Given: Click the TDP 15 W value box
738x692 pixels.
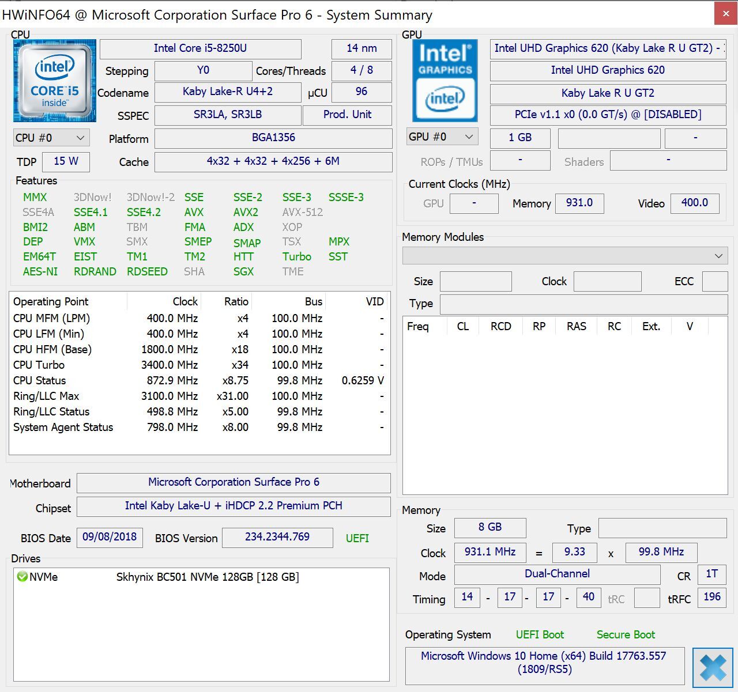Looking at the screenshot, I should (66, 161).
